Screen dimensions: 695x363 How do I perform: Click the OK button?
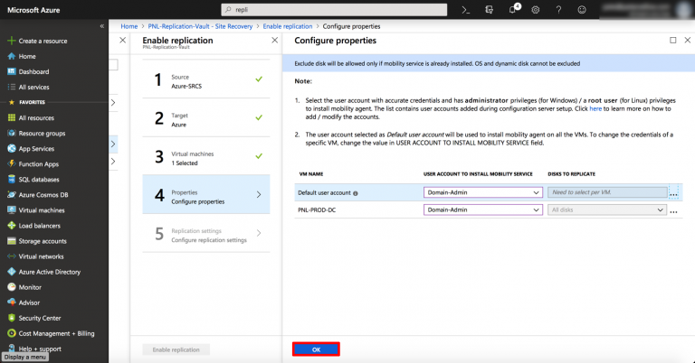pos(316,349)
